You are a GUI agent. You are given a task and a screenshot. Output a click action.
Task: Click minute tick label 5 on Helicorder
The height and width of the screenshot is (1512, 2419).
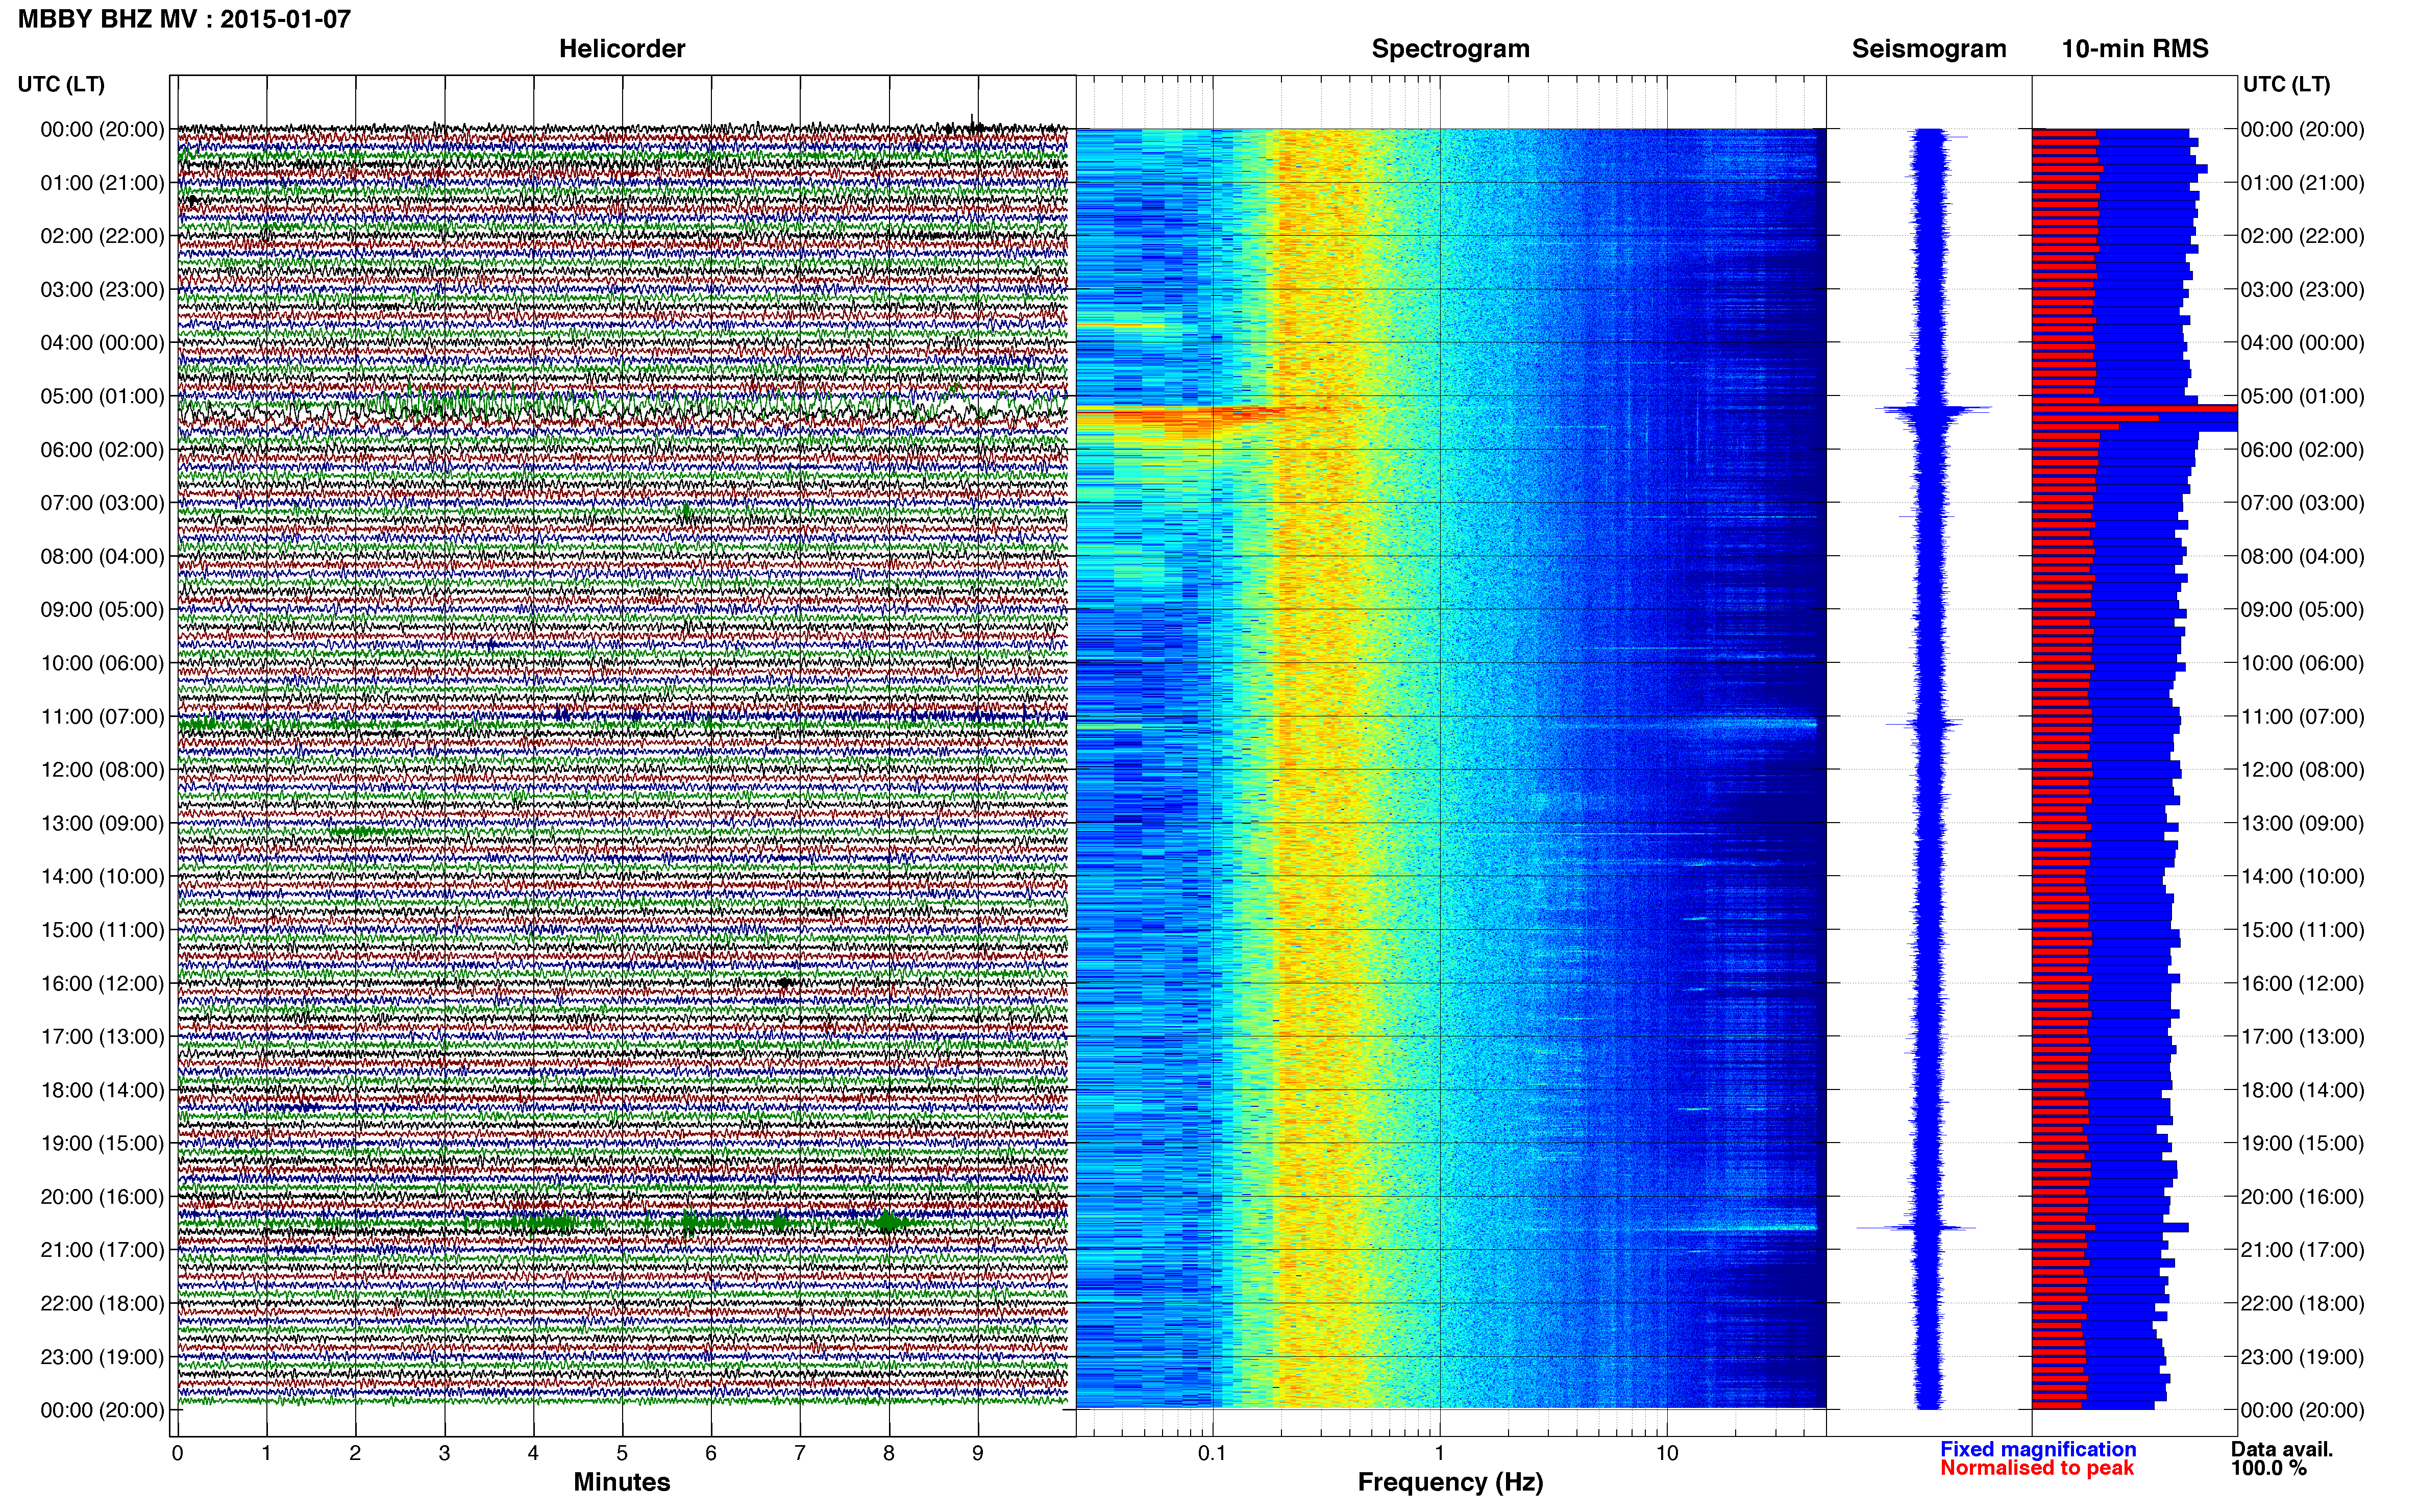point(622,1453)
